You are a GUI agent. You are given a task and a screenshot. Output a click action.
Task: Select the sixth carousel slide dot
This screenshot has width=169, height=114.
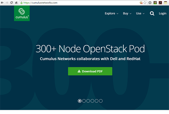101,101
